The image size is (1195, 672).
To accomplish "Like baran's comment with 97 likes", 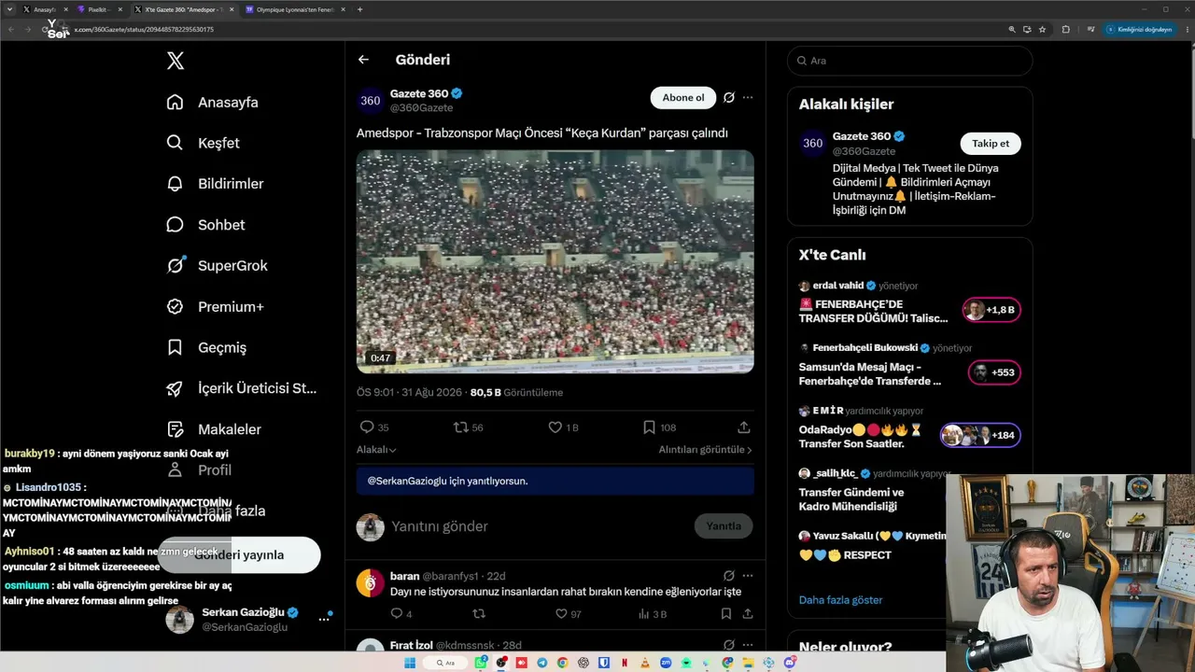I will [561, 614].
